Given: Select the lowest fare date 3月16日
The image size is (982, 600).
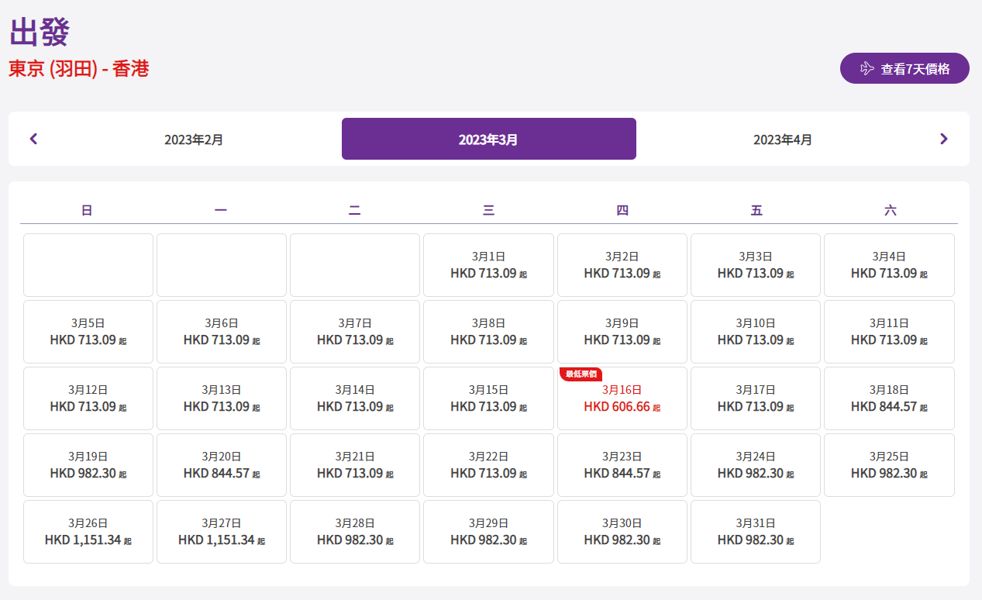Looking at the screenshot, I should pyautogui.click(x=622, y=398).
